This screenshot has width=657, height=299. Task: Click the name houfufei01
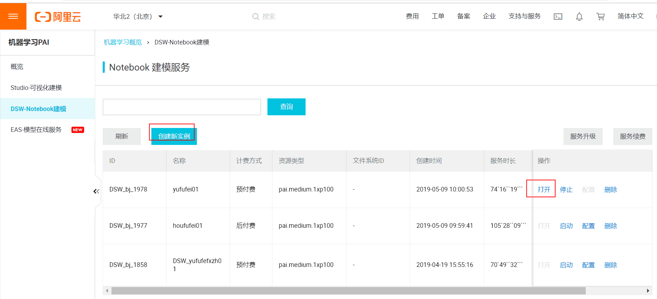coord(188,226)
